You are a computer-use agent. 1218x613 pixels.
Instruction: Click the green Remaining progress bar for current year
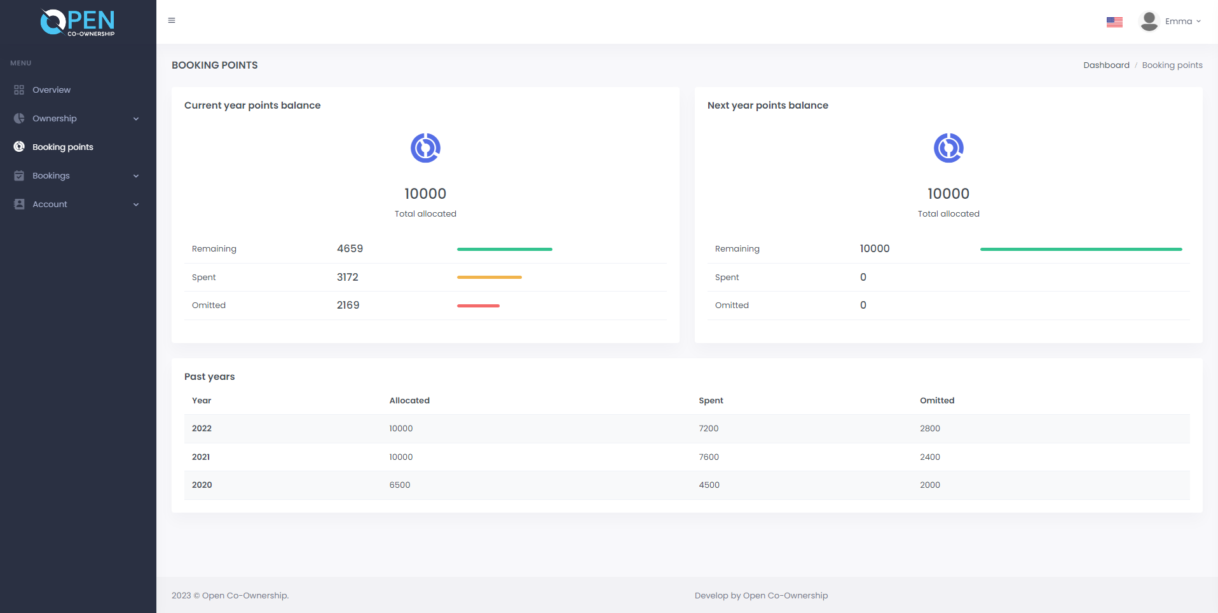(x=504, y=250)
